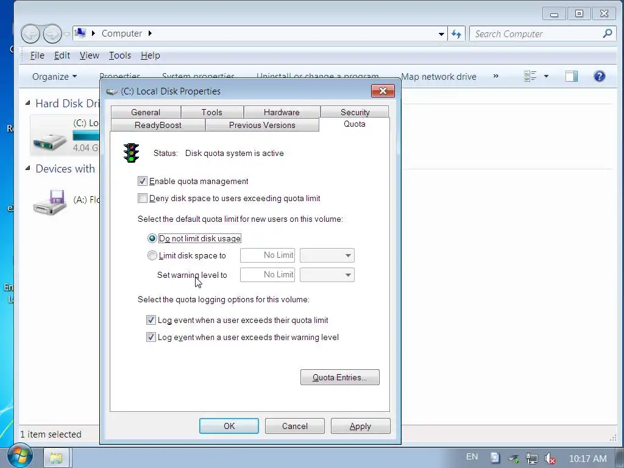This screenshot has height=468, width=624.
Task: Toggle the preview pane icon
Action: coord(572,76)
